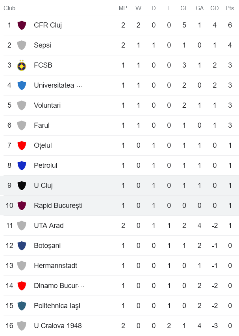
Task: Click the U Cluj black crest icon
Action: [22, 185]
